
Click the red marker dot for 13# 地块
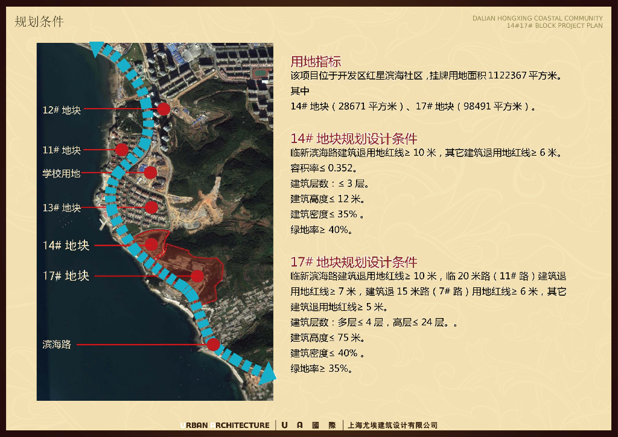(151, 207)
